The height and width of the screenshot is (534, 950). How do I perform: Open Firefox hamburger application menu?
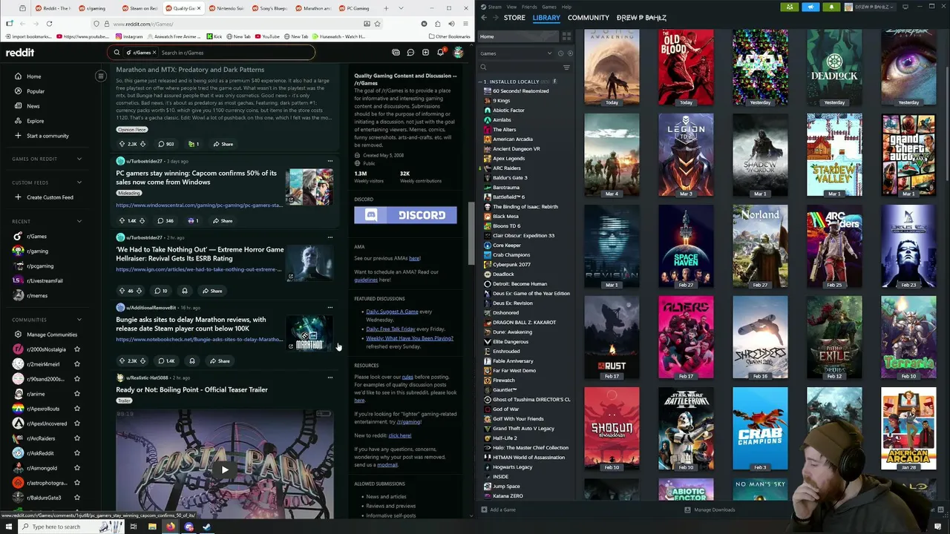pyautogui.click(x=465, y=24)
